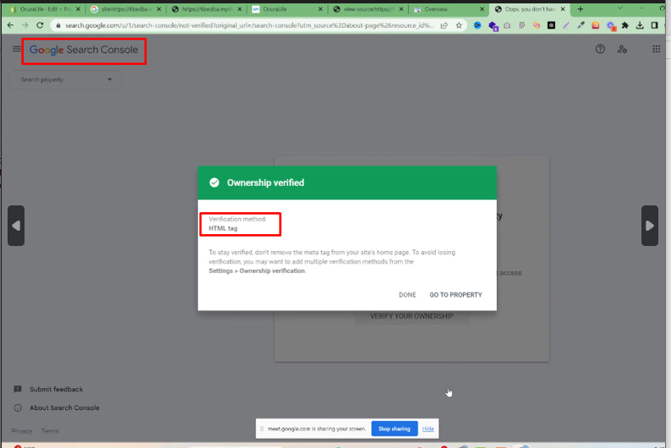Go back in browser
The image size is (671, 448).
(x=10, y=25)
